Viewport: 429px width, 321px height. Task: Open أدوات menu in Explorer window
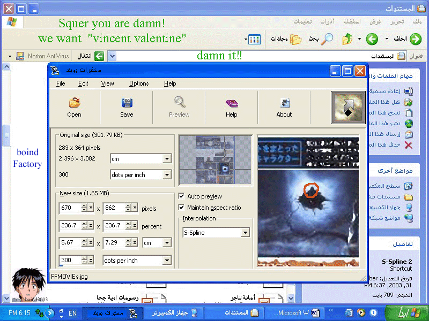(327, 21)
